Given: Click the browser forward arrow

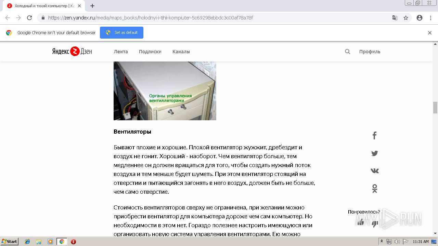Looking at the screenshot, I should click(18, 18).
